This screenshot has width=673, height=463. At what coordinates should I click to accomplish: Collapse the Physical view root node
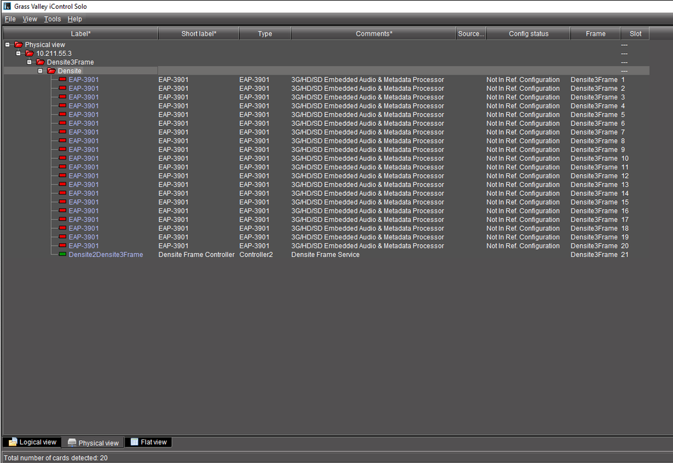coord(7,44)
